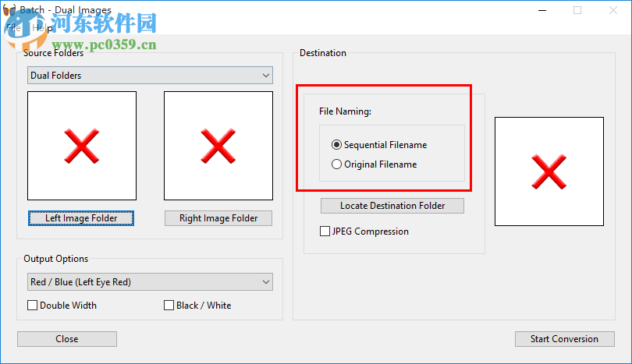The height and width of the screenshot is (364, 632).
Task: Click the destination folder preview red X
Action: 549,171
